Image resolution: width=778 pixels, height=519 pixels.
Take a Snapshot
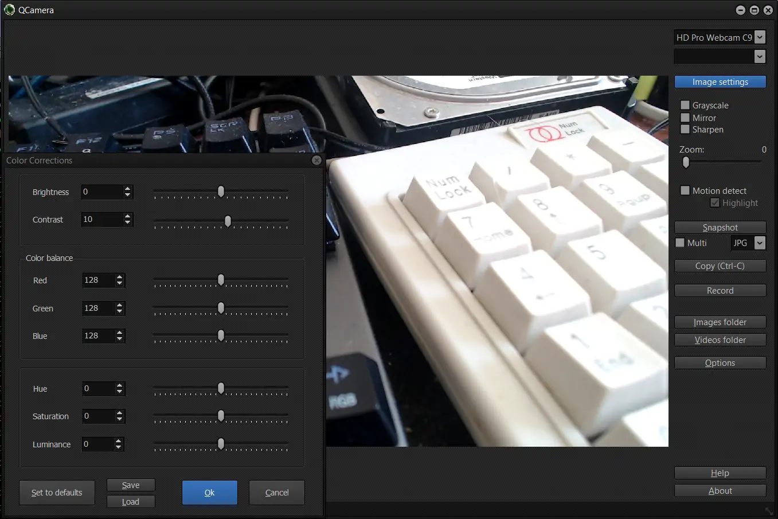pos(720,228)
